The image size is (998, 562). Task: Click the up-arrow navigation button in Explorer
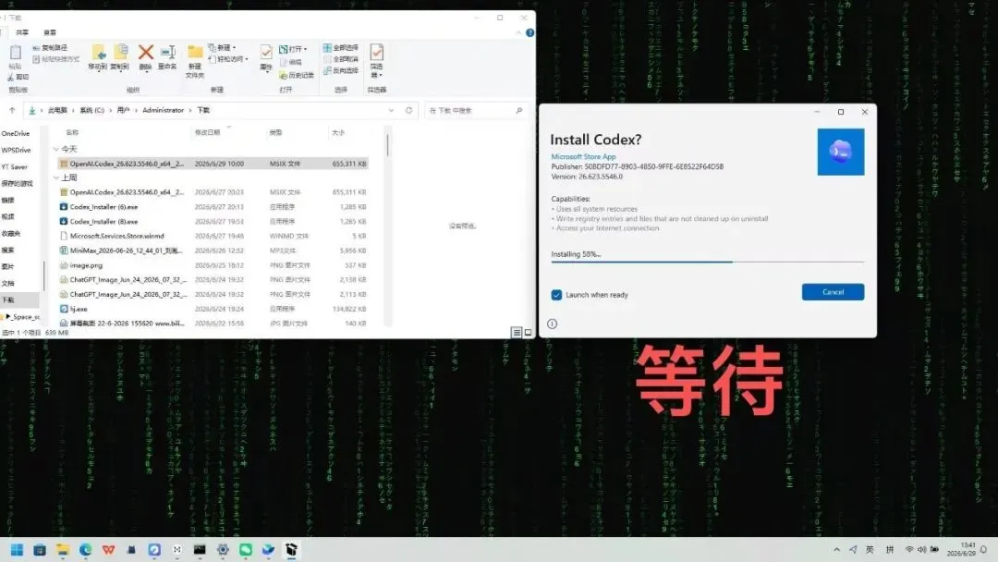pos(12,110)
